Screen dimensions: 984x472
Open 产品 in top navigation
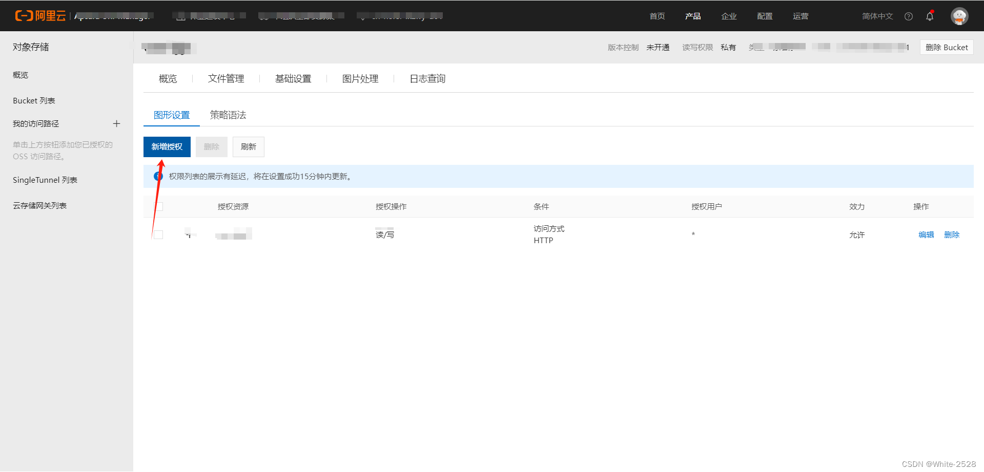tap(693, 16)
